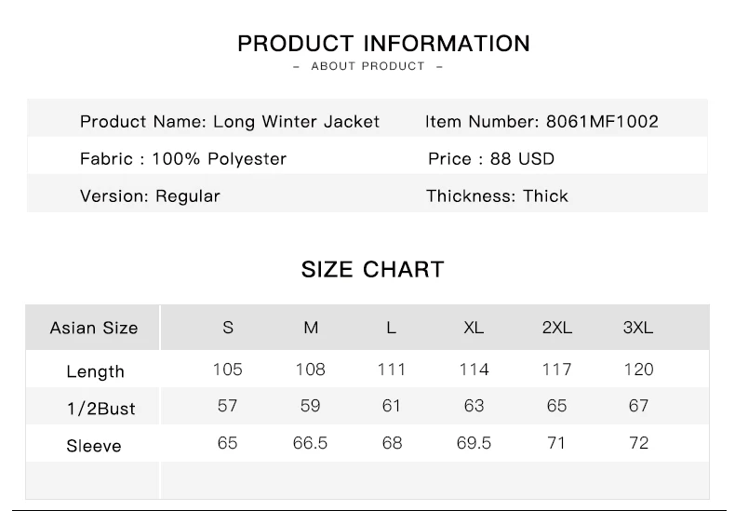
Task: Click the SIZE CHART heading
Action: coord(372,270)
